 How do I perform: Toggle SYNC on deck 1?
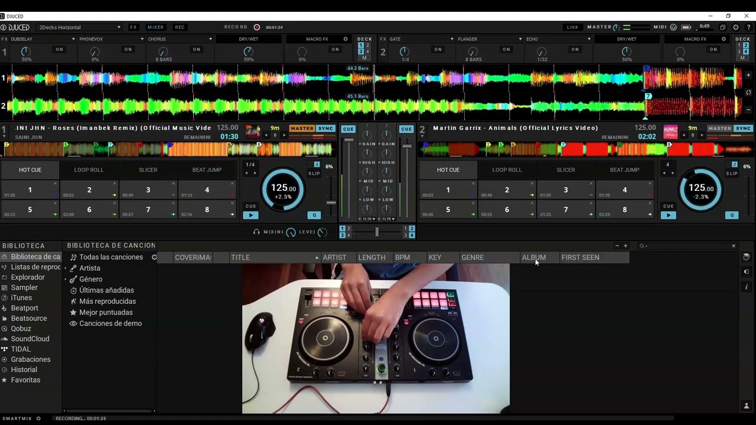point(326,129)
